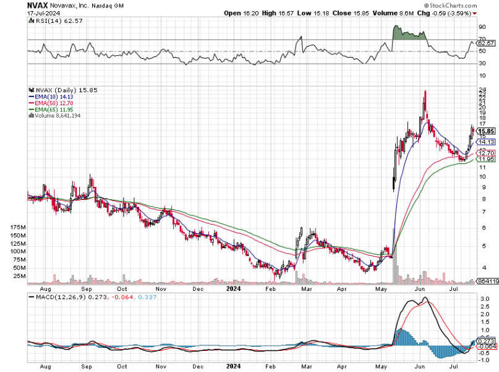Click the NVAX (Daily) 15.85 legend label
Image resolution: width=499 pixels, height=372 pixels.
tap(67, 90)
